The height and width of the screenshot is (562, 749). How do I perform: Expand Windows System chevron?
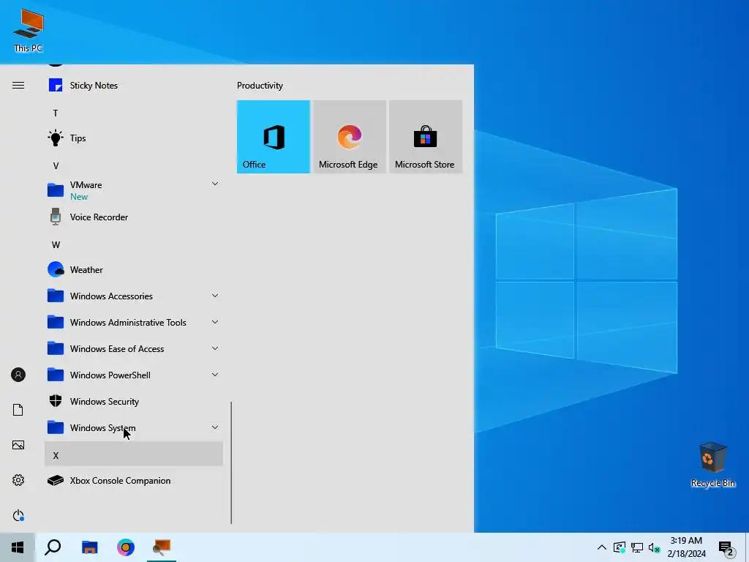click(215, 427)
